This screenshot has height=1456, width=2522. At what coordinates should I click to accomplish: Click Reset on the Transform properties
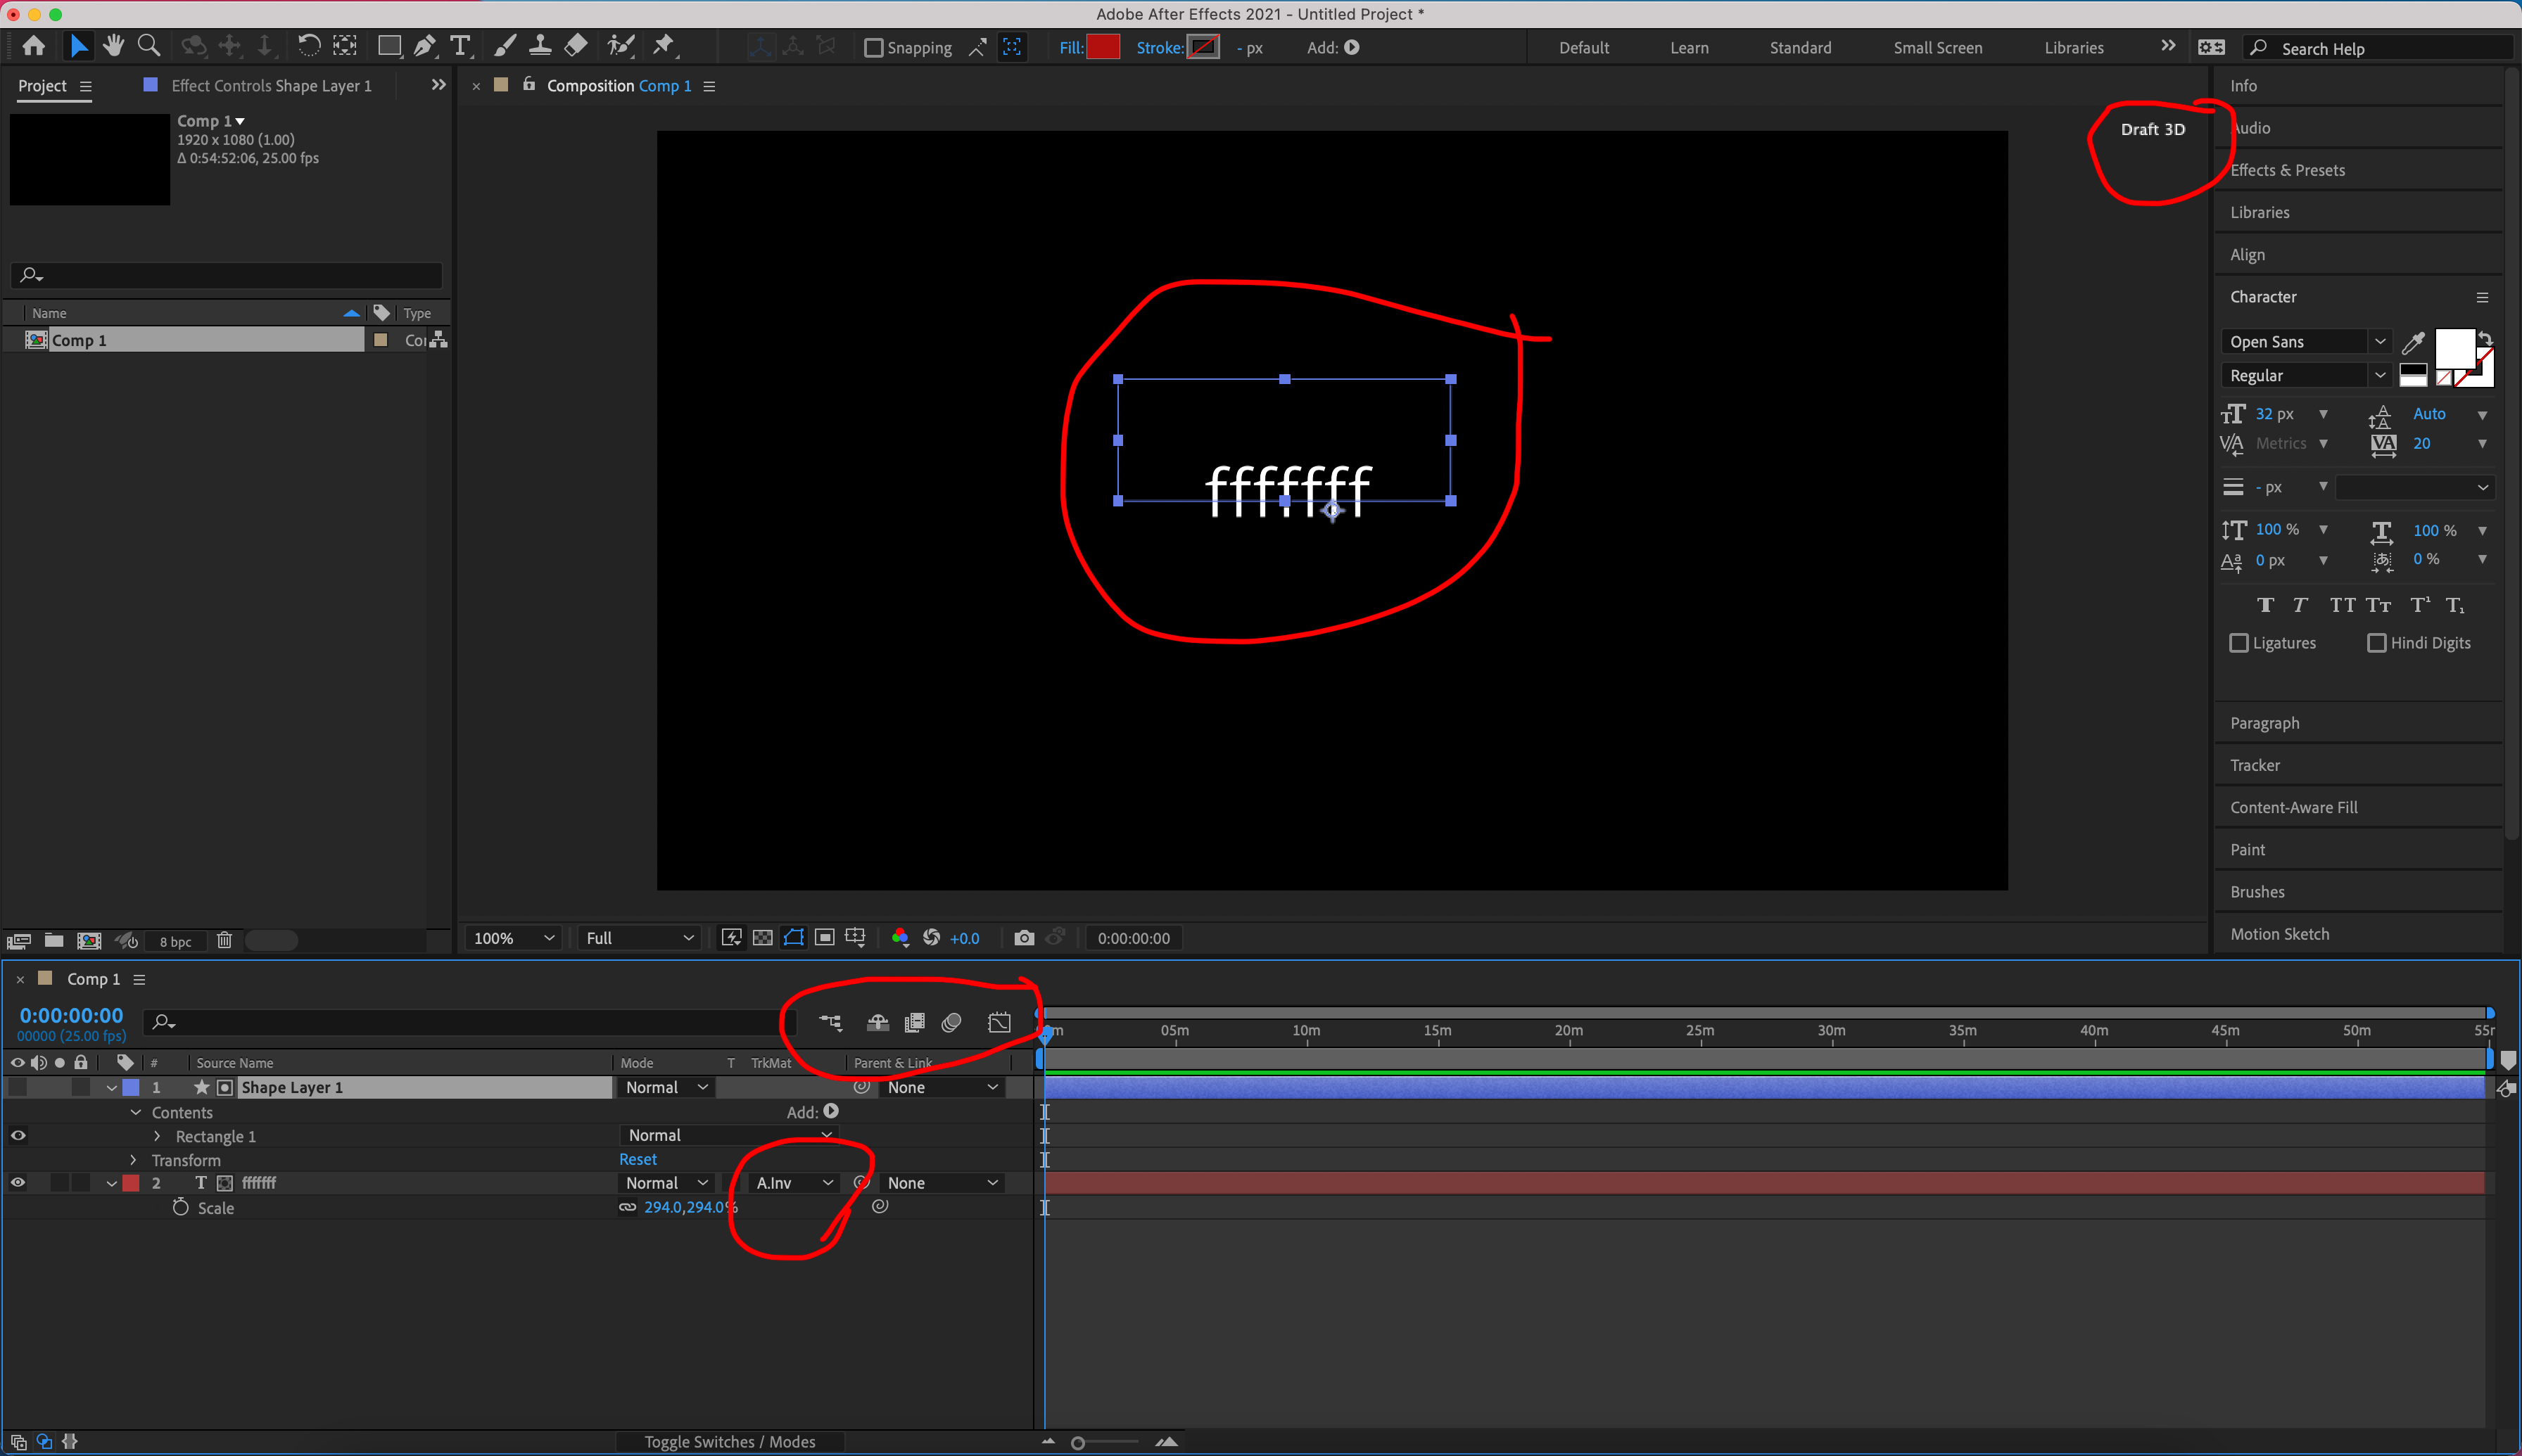coord(638,1158)
